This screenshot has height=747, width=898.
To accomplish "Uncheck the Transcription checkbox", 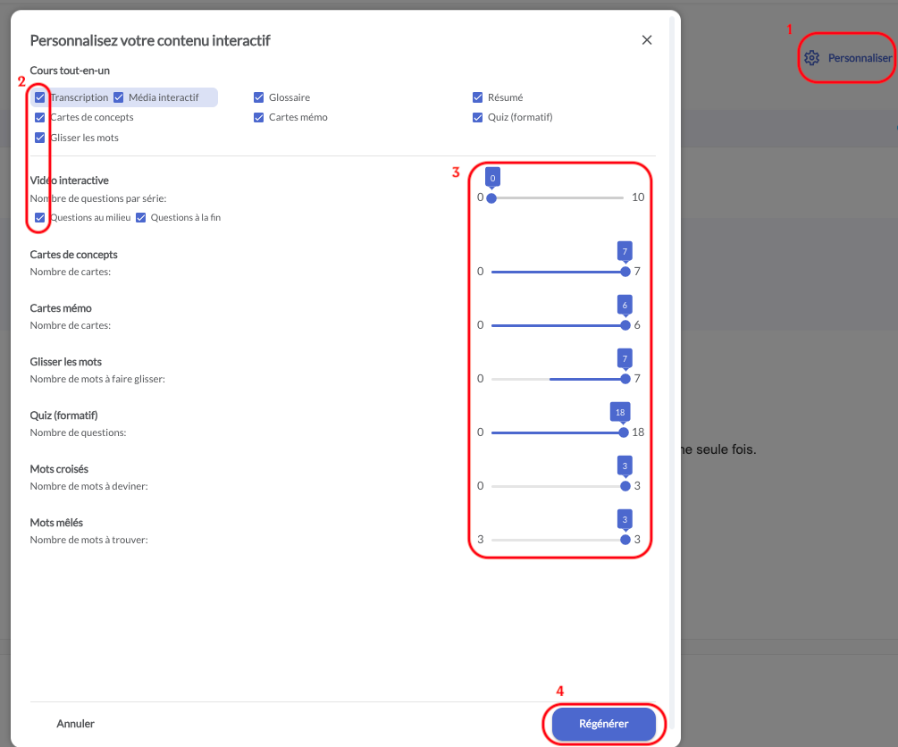I will click(x=39, y=97).
